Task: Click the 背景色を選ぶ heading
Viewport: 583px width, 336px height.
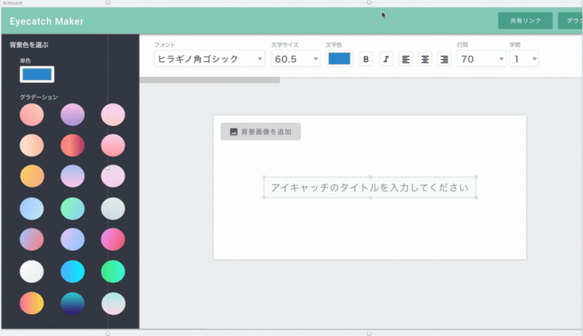Action: [x=29, y=45]
